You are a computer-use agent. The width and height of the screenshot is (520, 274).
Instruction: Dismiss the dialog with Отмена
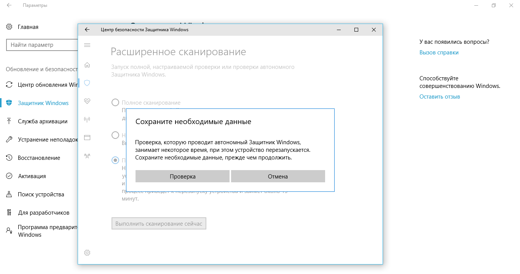(x=278, y=177)
